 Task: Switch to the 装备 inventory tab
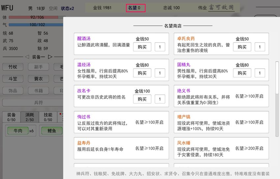[x=12, y=117]
